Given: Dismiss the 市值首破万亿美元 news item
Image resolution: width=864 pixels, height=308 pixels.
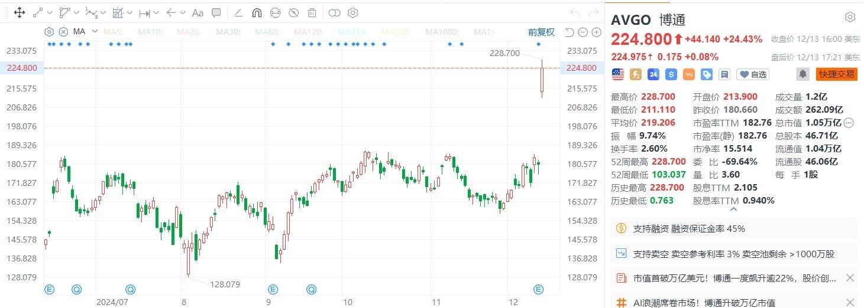Looking at the screenshot, I should pyautogui.click(x=850, y=278).
